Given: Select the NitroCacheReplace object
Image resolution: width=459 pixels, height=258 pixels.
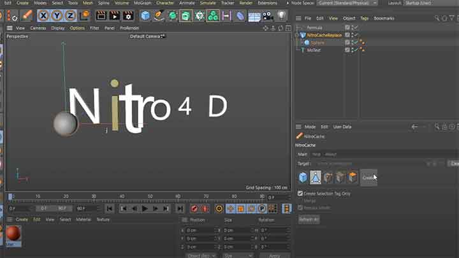Looking at the screenshot, I should click(x=324, y=35).
